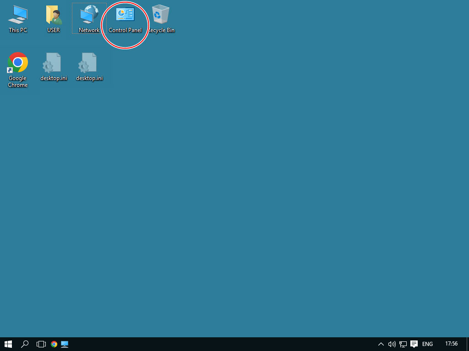Click the clock showing 17:56
This screenshot has width=469, height=351.
[x=451, y=344]
